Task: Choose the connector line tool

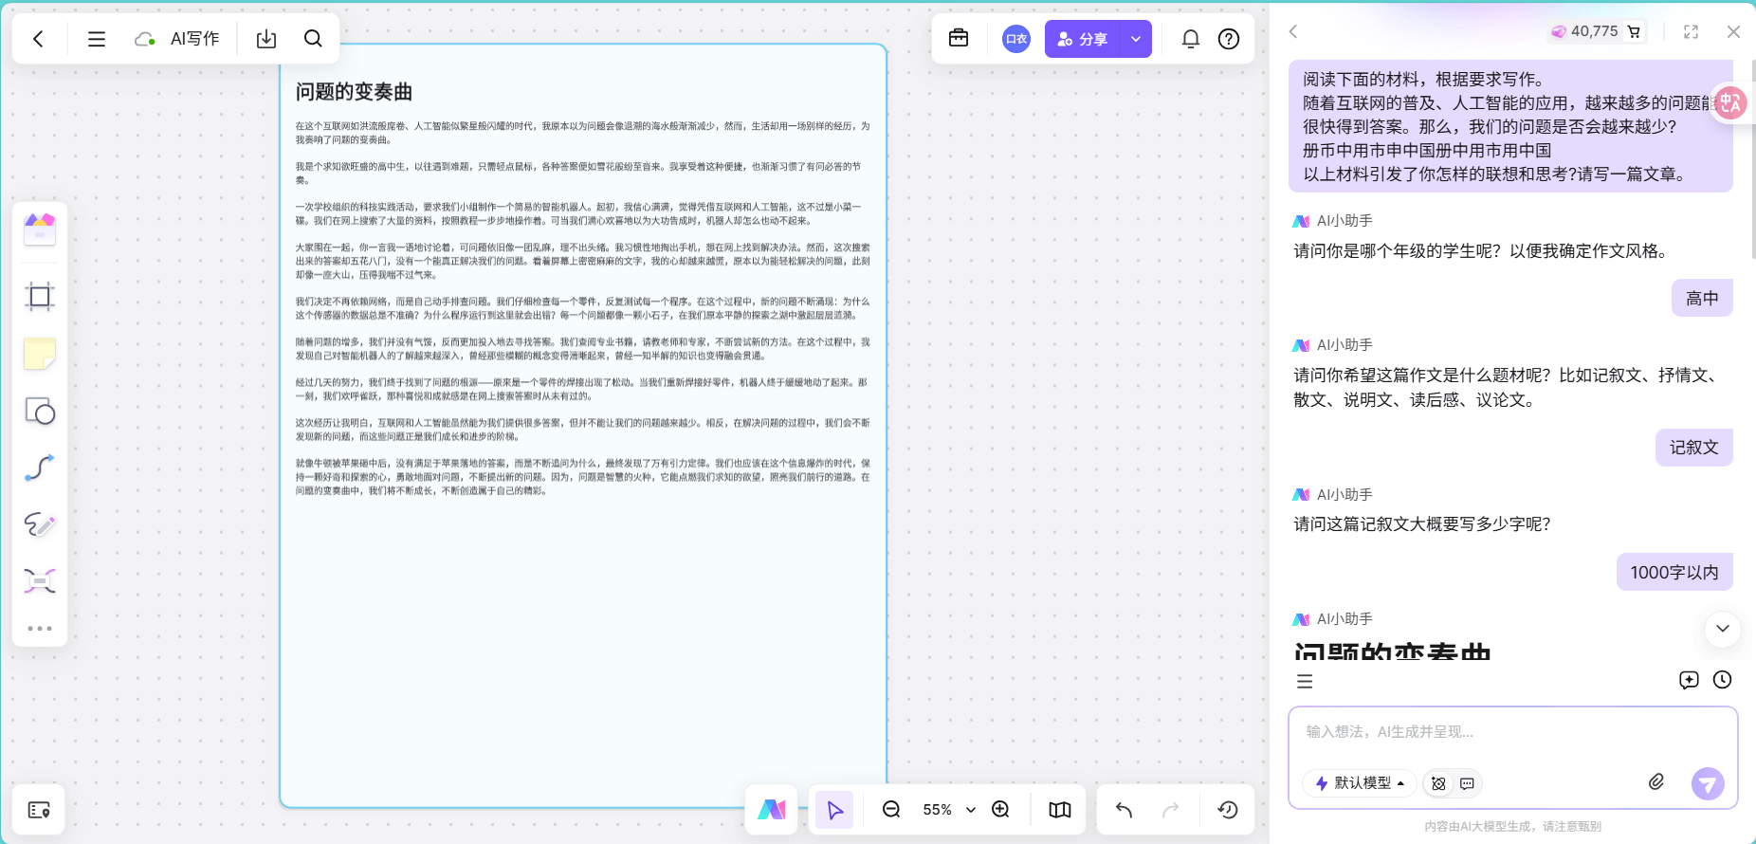Action: coord(40,468)
